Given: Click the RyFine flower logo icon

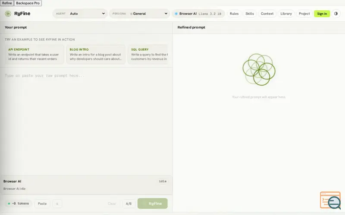Looking at the screenshot, I should [8, 14].
